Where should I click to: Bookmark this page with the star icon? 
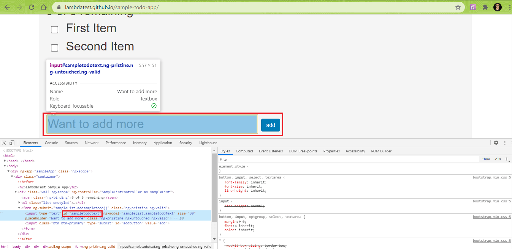458,7
